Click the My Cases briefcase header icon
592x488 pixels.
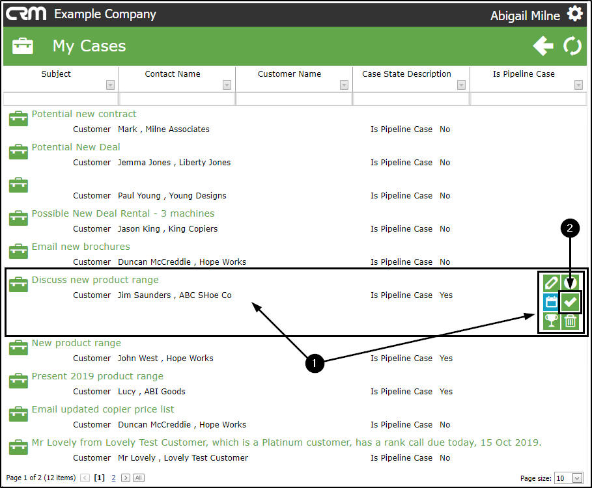(23, 46)
